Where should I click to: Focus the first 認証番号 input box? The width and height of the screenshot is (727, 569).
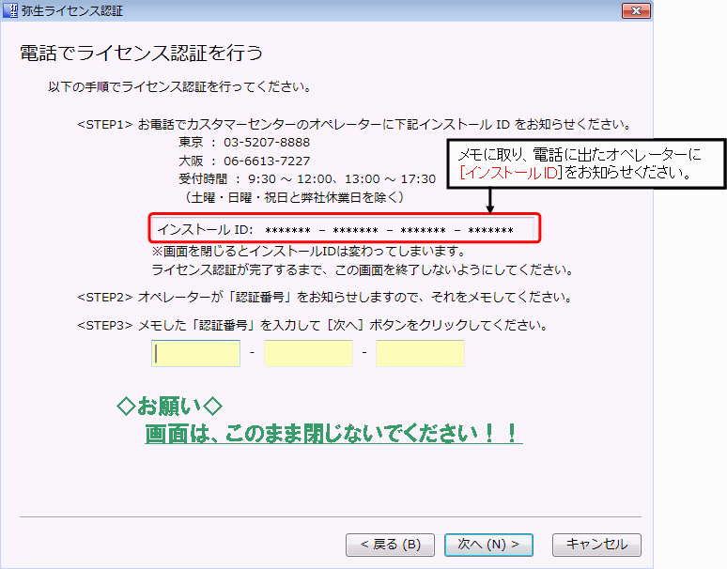point(195,353)
